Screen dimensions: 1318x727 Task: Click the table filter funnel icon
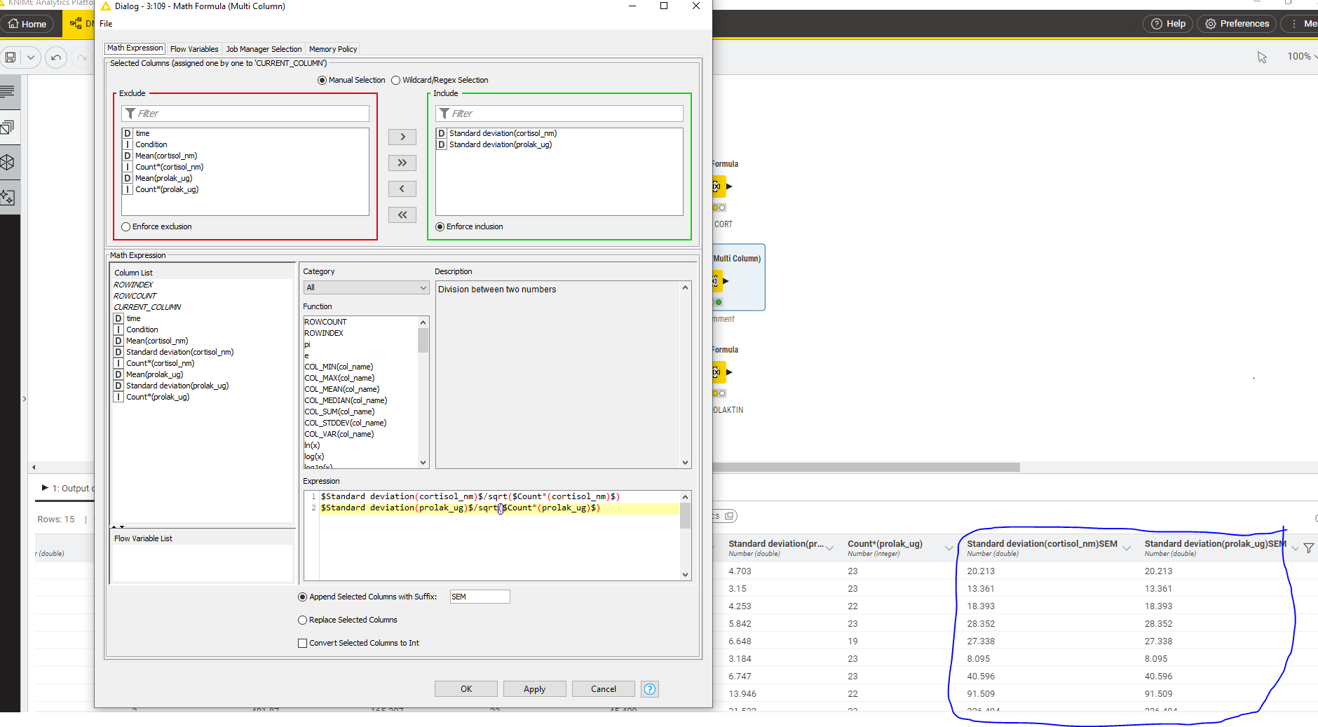tap(1308, 548)
